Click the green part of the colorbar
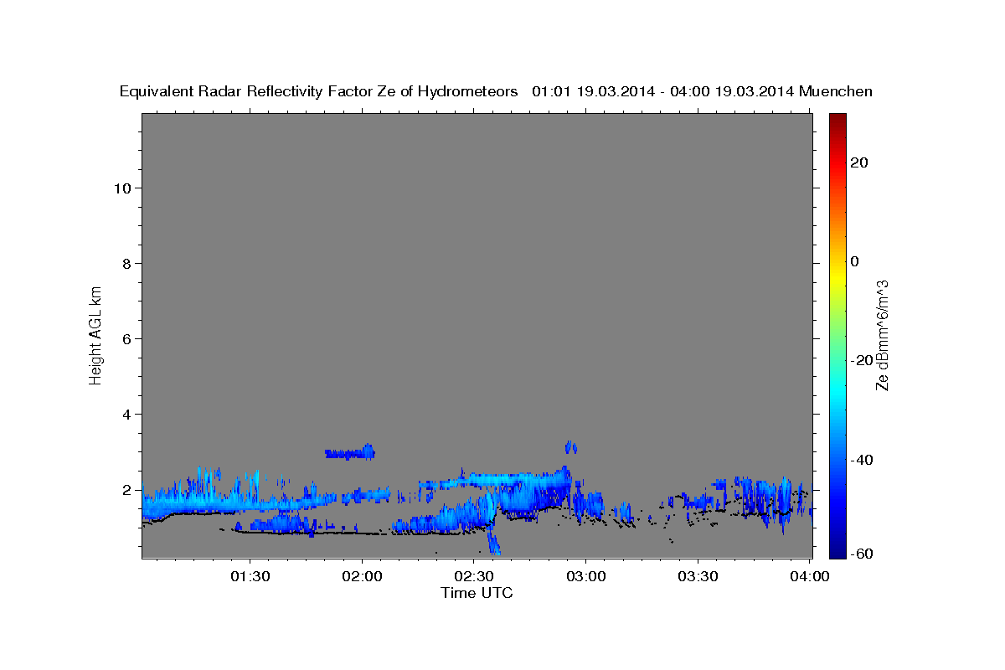Image resolution: width=1005 pixels, height=670 pixels. point(837,335)
